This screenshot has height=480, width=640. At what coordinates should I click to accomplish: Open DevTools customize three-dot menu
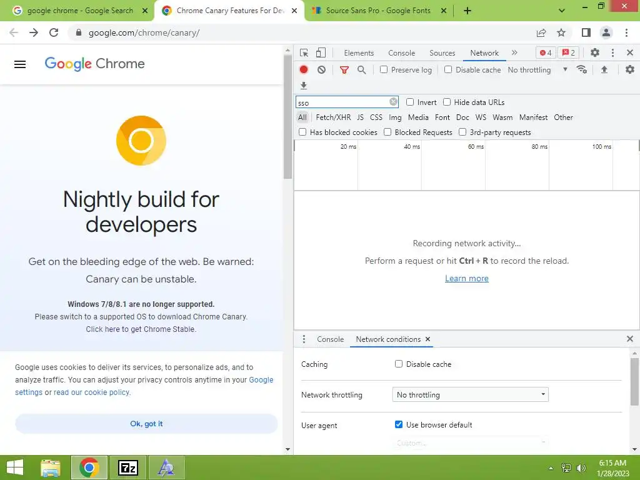click(612, 52)
